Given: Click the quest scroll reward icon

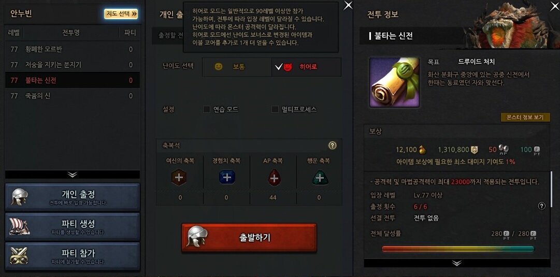Looking at the screenshot, I should pos(394,82).
